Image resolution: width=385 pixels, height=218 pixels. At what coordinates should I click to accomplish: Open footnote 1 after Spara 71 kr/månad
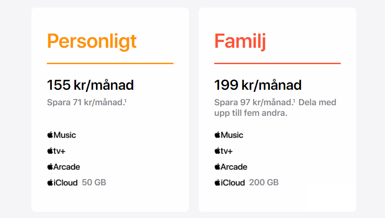(126, 100)
